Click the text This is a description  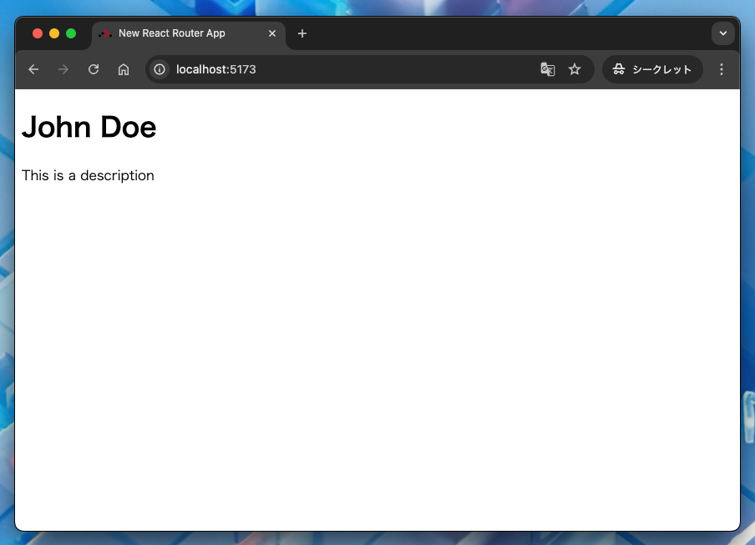click(88, 175)
